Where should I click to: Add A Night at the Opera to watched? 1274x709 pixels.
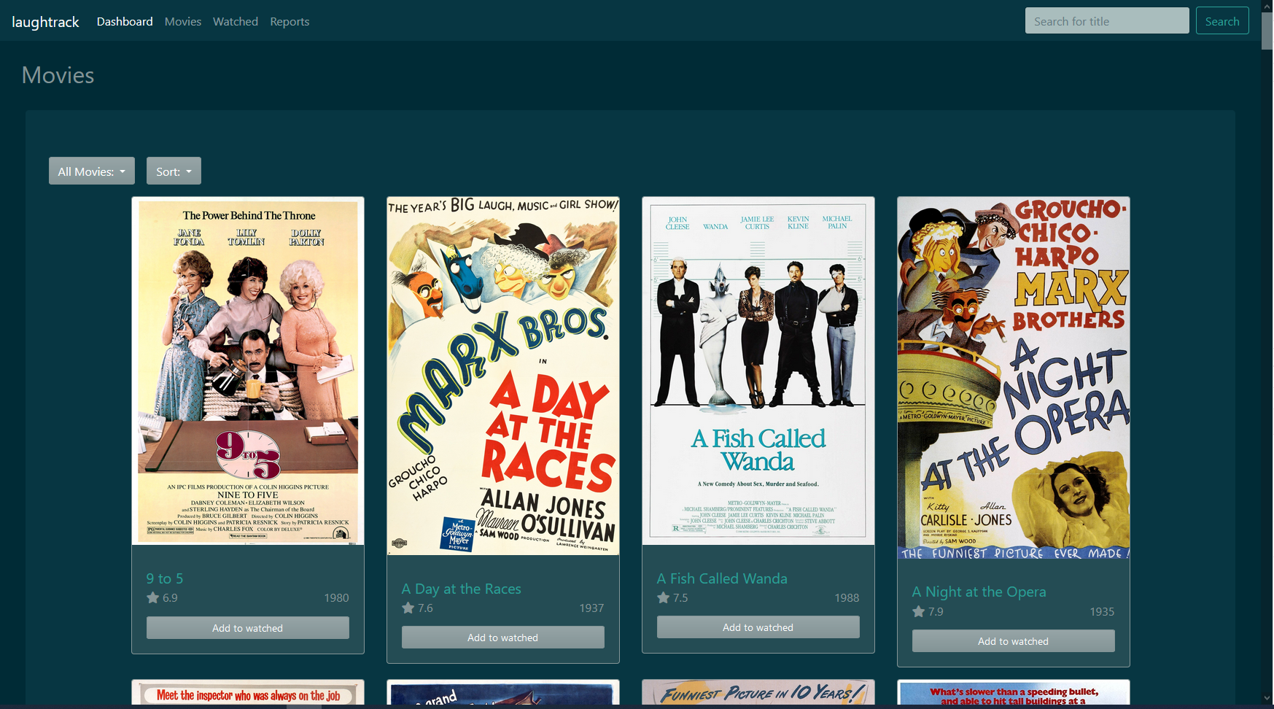[1014, 641]
